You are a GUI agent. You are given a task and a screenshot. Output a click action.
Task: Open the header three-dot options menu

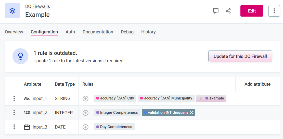(x=274, y=11)
